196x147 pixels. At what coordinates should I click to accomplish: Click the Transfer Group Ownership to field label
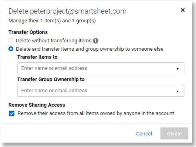(x=51, y=79)
